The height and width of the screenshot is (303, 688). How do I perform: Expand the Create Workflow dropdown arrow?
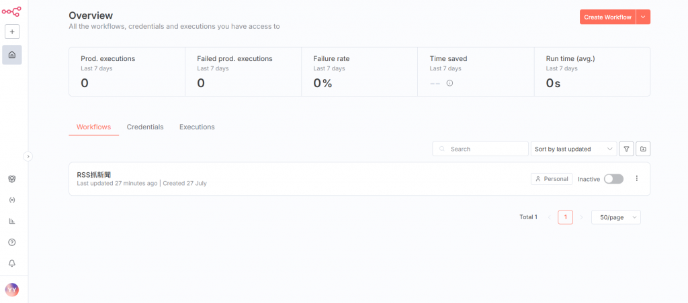[643, 17]
